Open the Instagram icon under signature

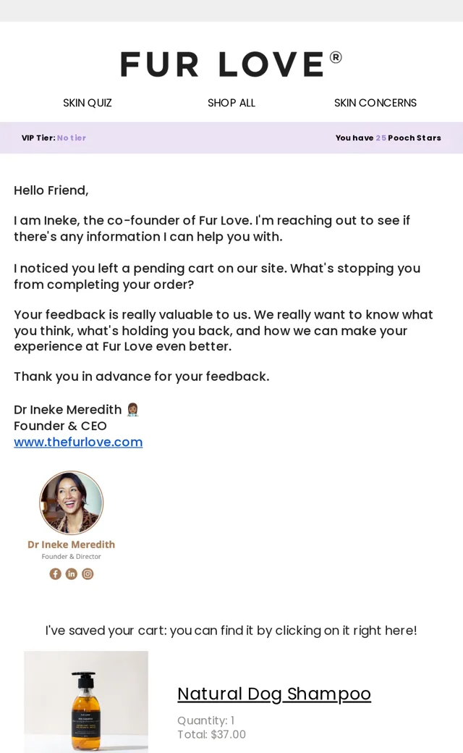[88, 574]
